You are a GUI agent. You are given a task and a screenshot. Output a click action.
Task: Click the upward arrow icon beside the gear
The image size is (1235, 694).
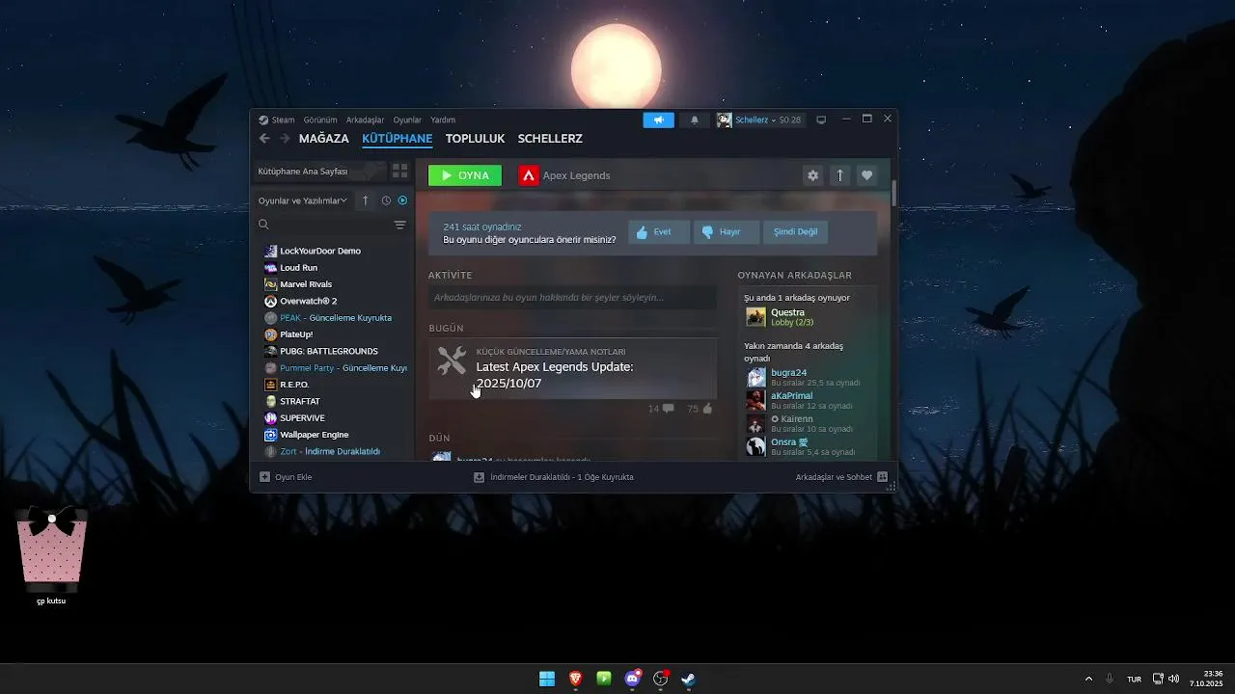pos(839,175)
